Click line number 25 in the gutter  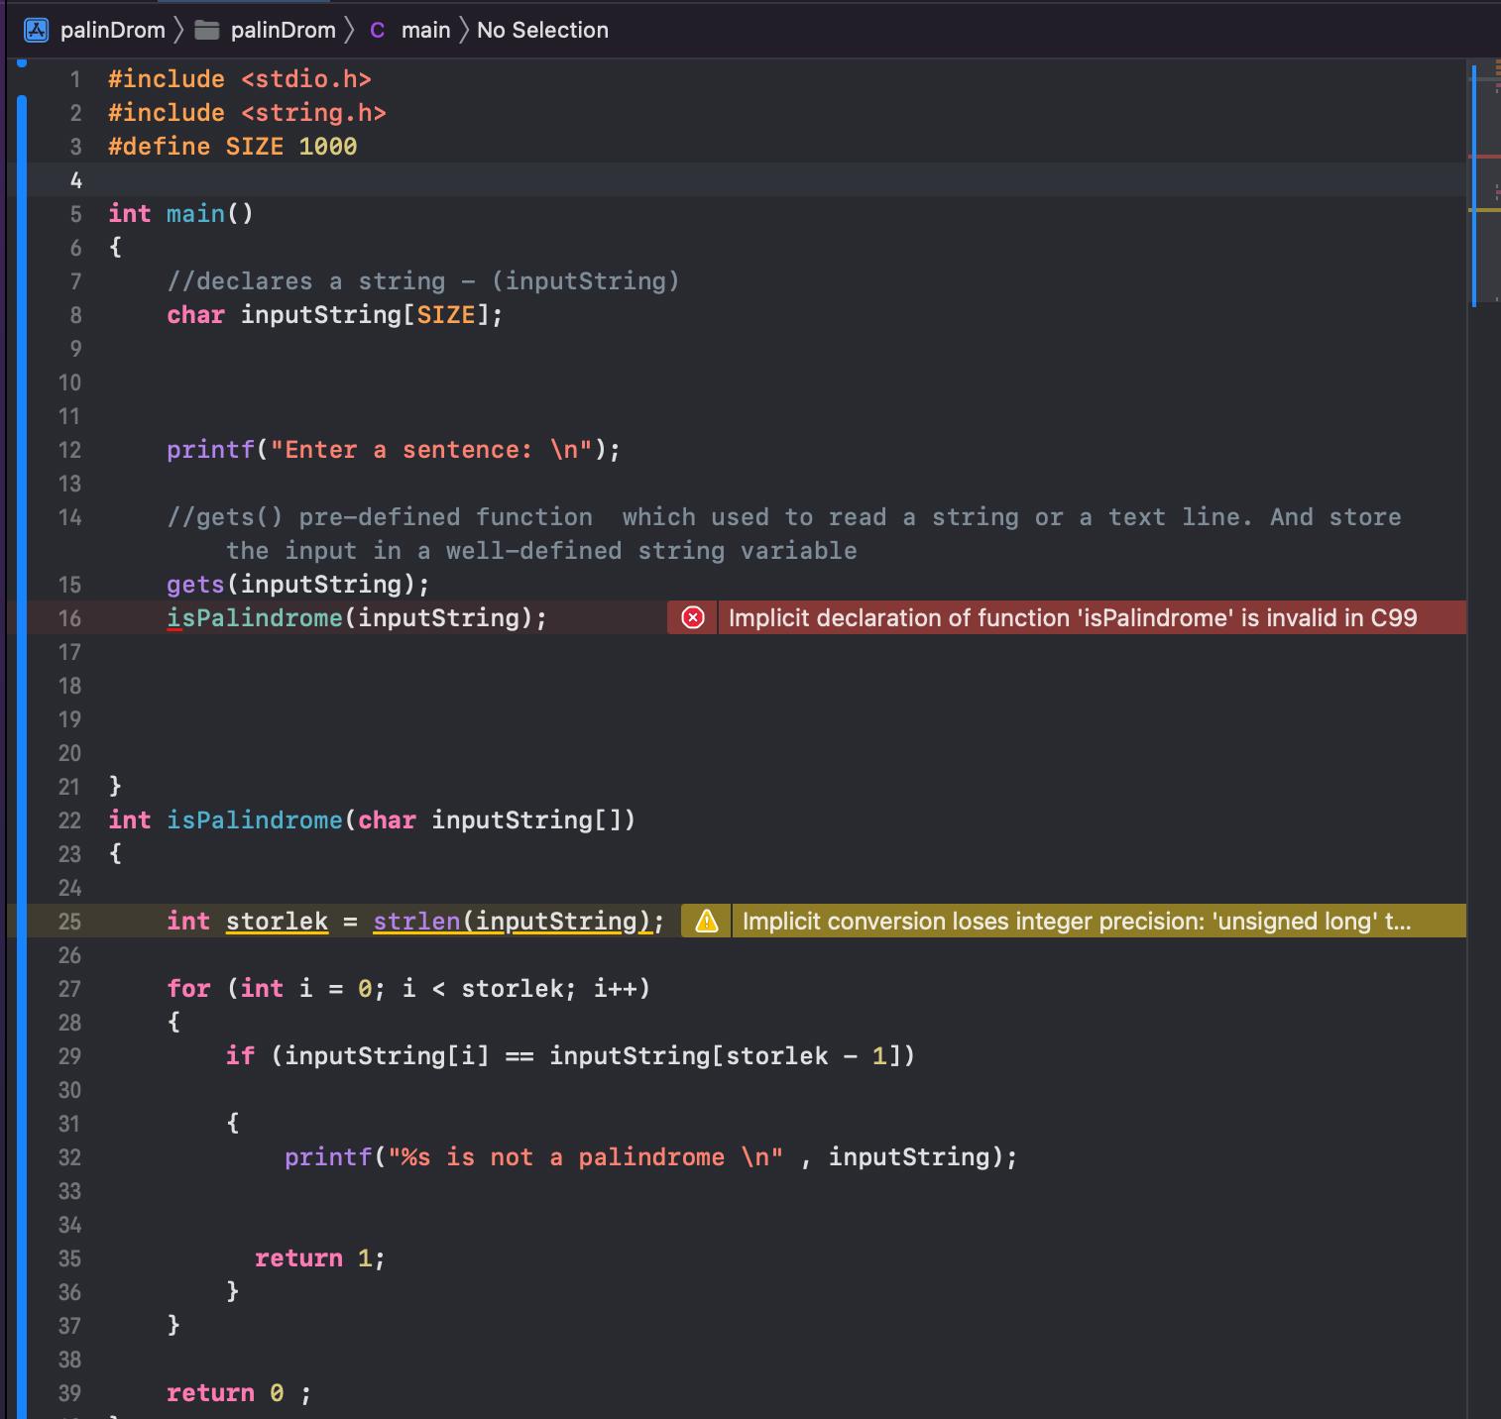click(x=69, y=922)
